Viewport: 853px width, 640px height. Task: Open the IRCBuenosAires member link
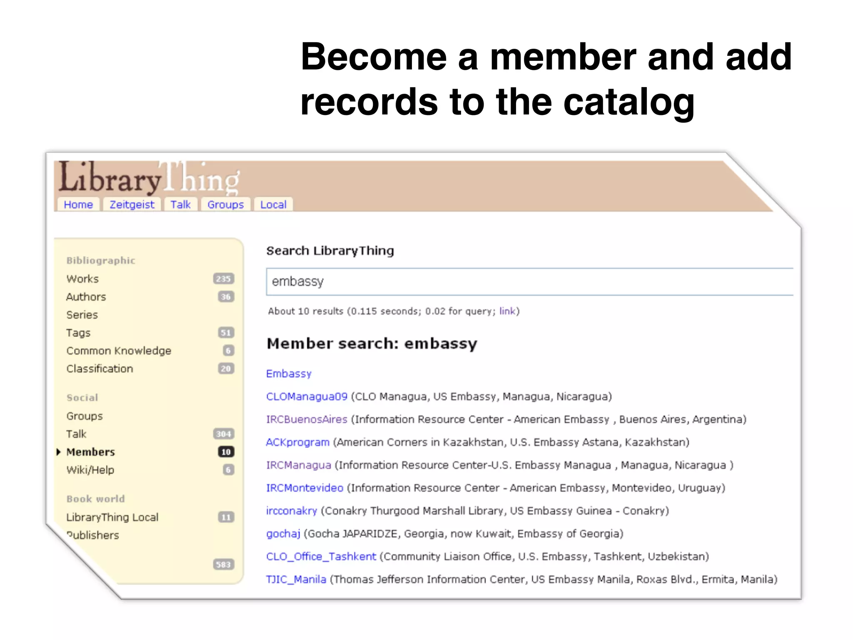coord(307,419)
